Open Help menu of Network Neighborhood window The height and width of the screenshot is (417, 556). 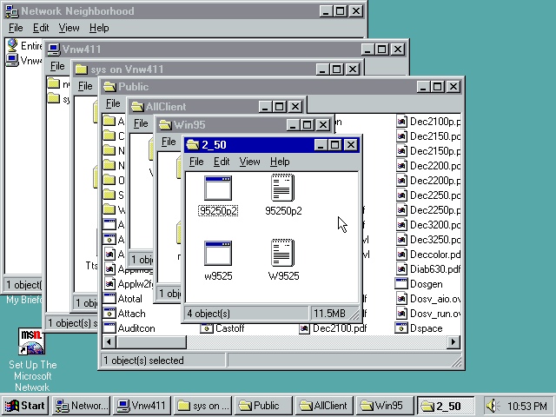(99, 28)
